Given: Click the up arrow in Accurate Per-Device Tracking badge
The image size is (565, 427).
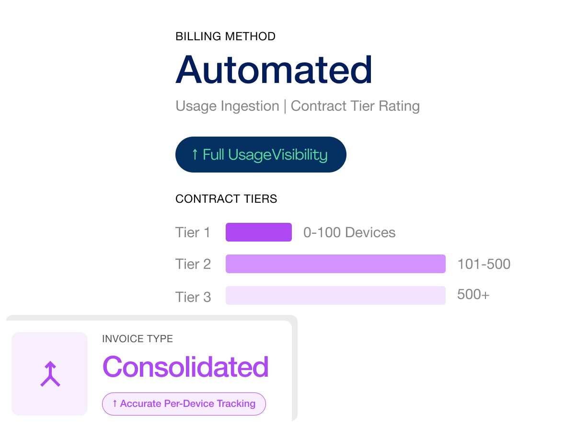Looking at the screenshot, I should click(115, 404).
